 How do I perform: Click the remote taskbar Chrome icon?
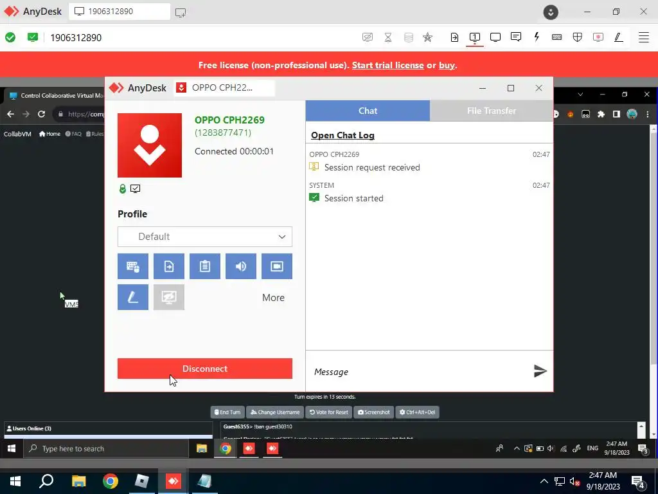click(226, 448)
